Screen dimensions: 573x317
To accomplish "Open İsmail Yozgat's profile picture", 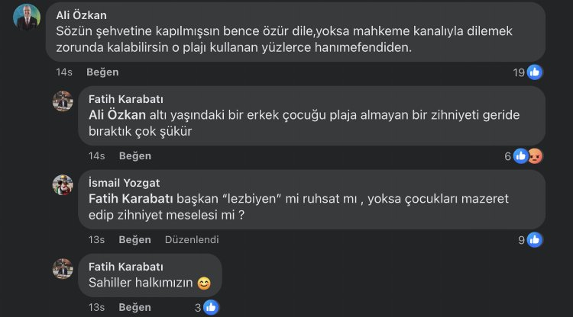I will (63, 185).
